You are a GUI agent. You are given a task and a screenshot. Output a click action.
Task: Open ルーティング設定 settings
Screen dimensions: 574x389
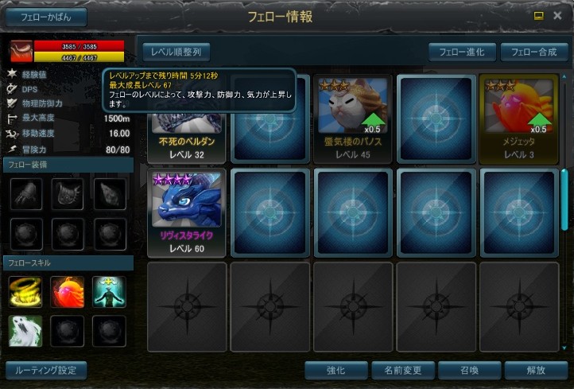[x=46, y=371]
